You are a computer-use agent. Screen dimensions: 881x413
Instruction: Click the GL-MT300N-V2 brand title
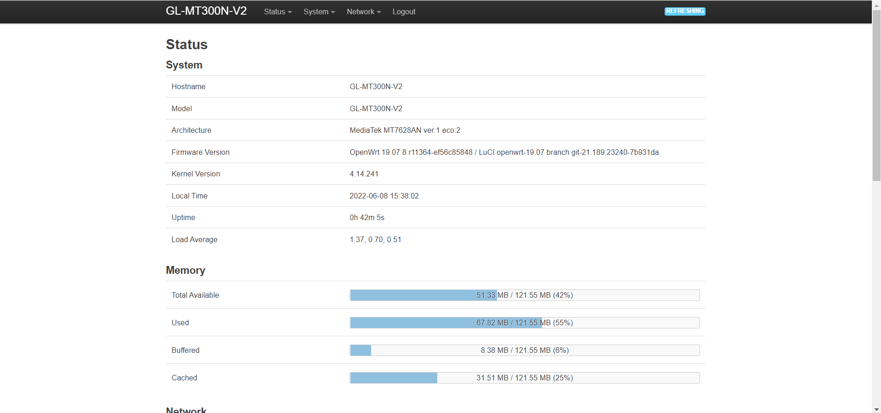tap(206, 11)
